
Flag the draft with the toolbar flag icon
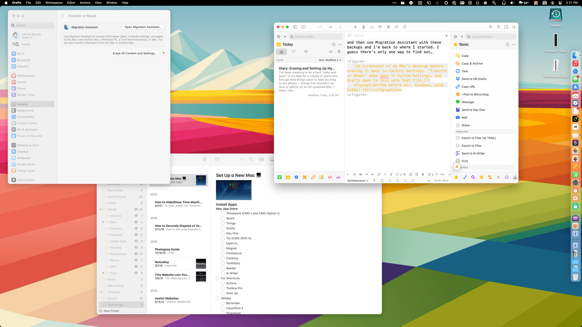click(396, 27)
